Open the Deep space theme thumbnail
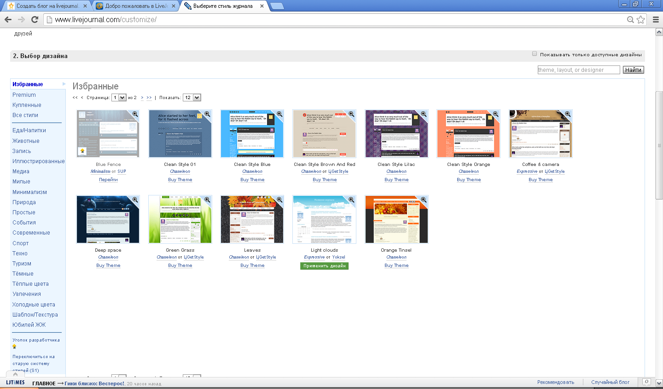The height and width of the screenshot is (389, 663). pyautogui.click(x=108, y=219)
